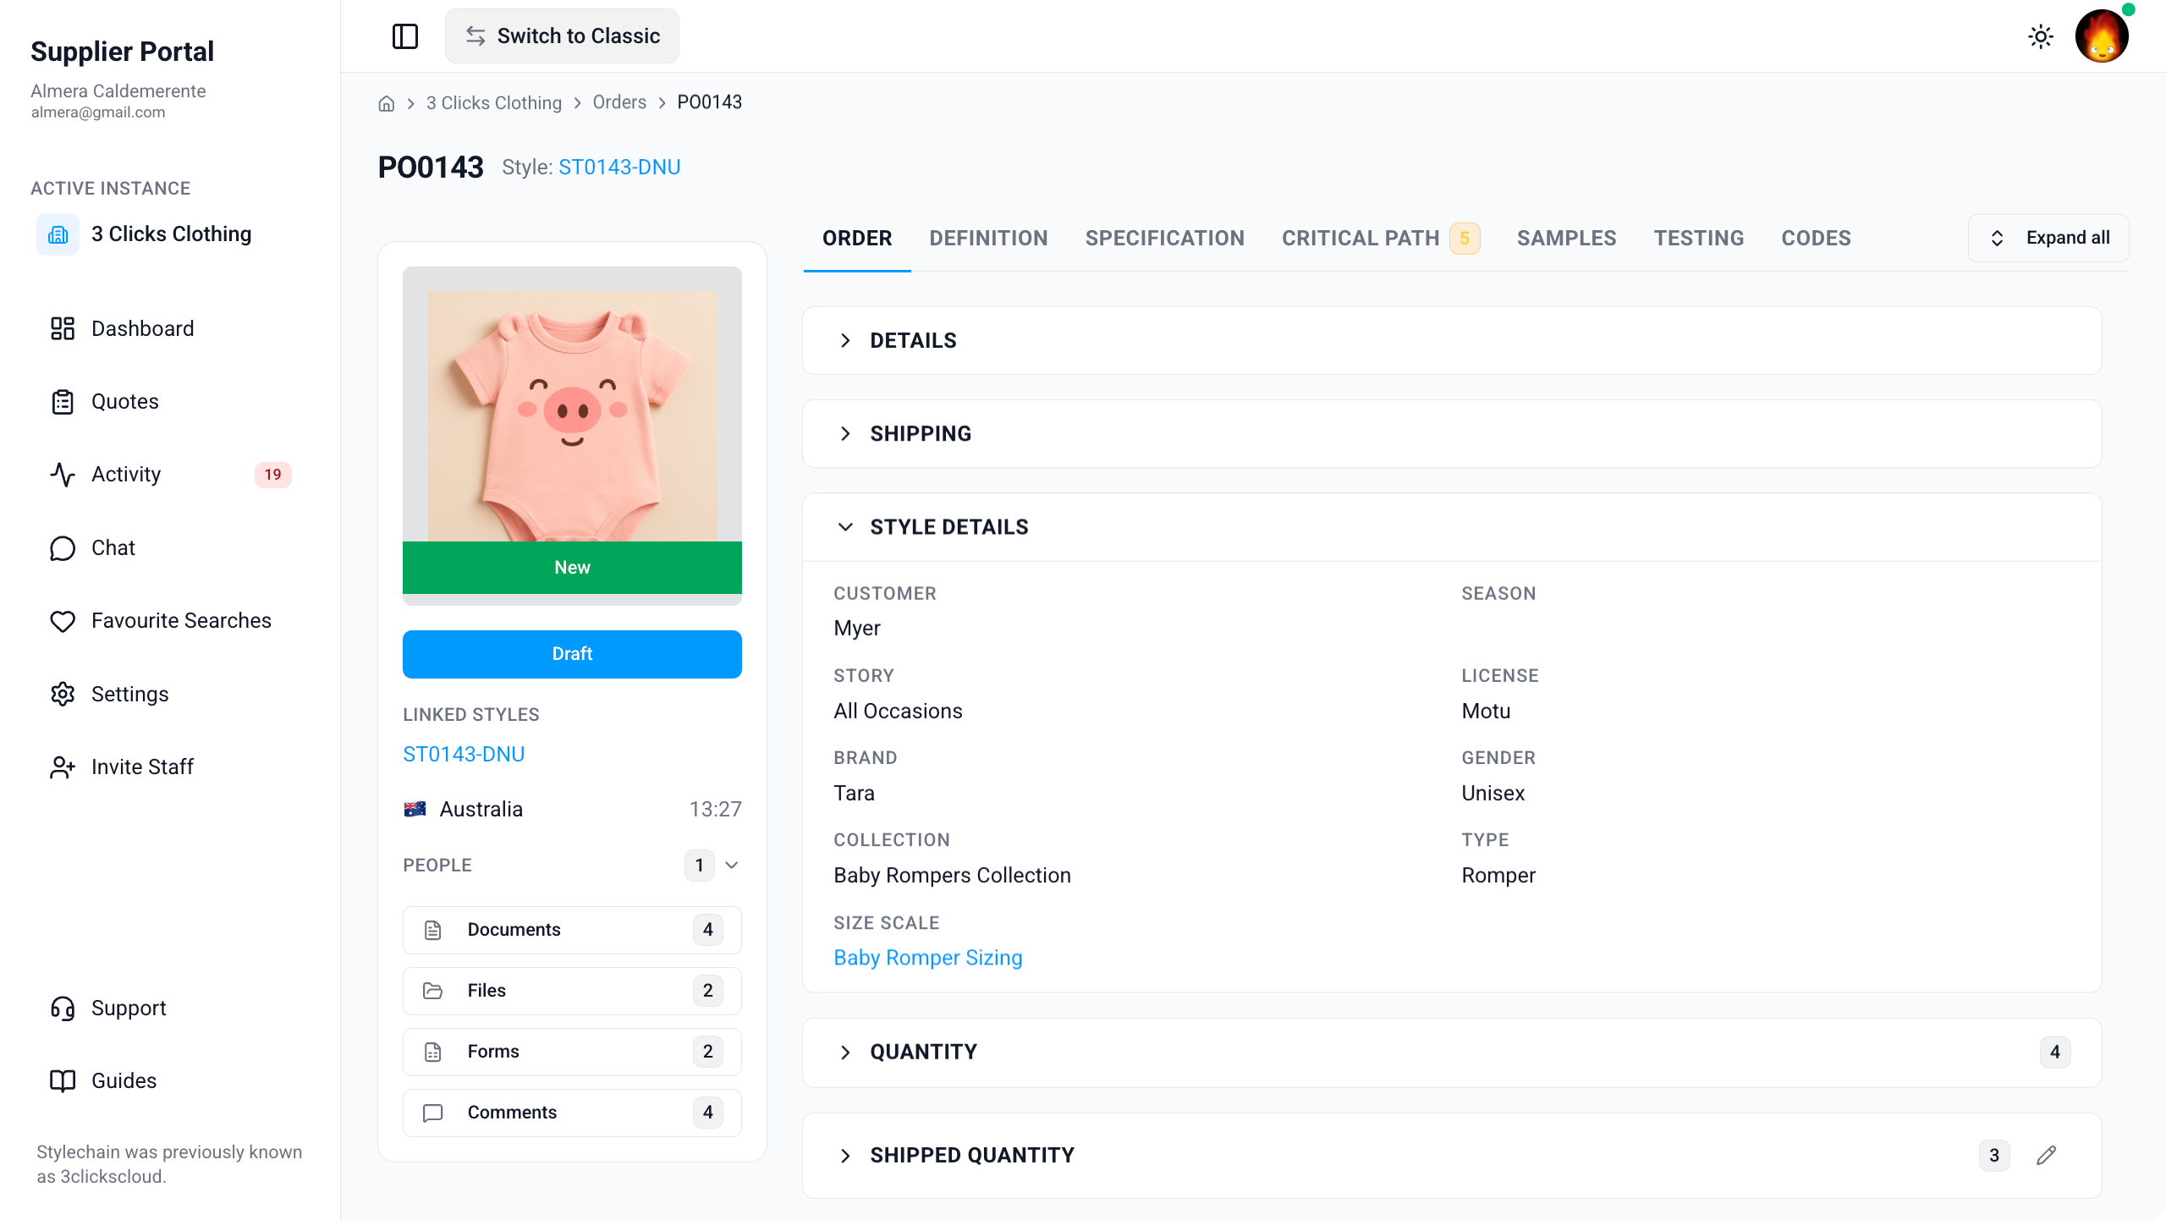This screenshot has height=1220, width=2166.
Task: Click the home breadcrumb icon
Action: pyautogui.click(x=387, y=103)
